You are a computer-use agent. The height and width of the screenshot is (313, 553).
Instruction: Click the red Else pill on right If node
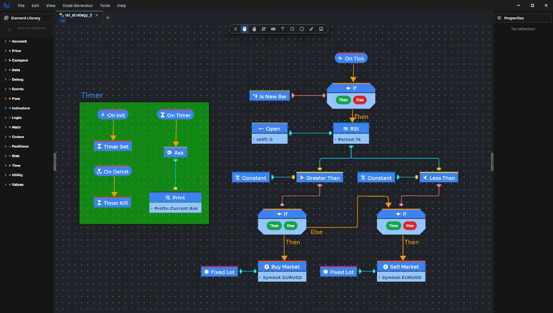click(x=410, y=225)
